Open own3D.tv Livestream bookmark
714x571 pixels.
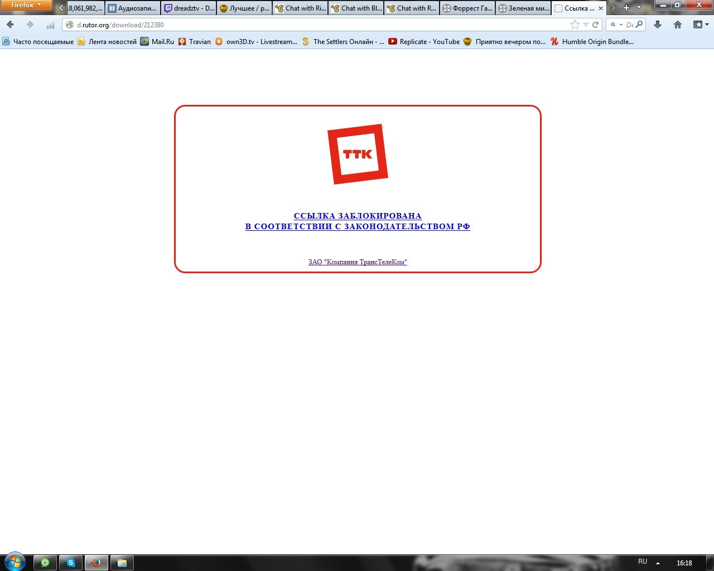pos(257,41)
